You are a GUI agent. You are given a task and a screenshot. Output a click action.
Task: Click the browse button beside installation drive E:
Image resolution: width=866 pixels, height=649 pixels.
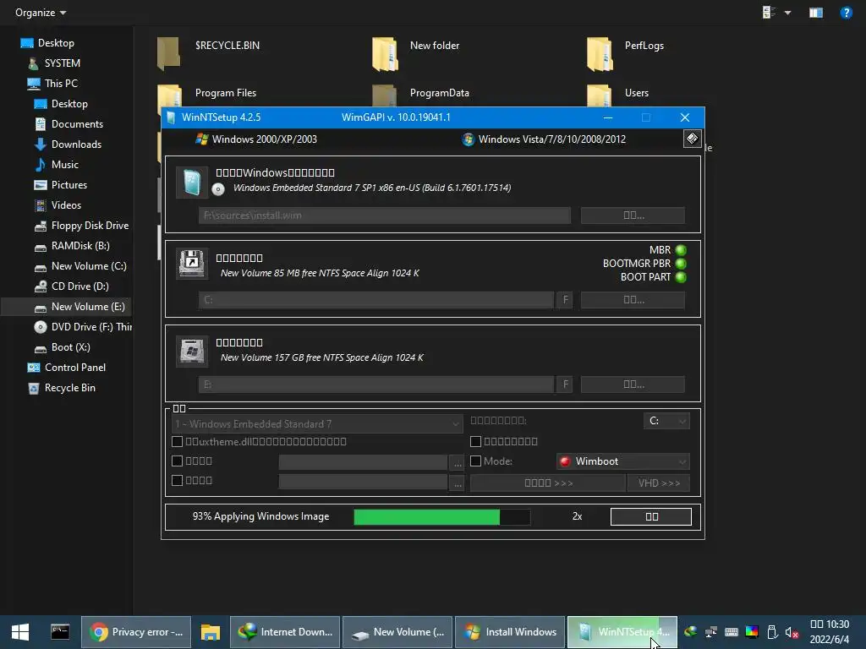(x=633, y=384)
